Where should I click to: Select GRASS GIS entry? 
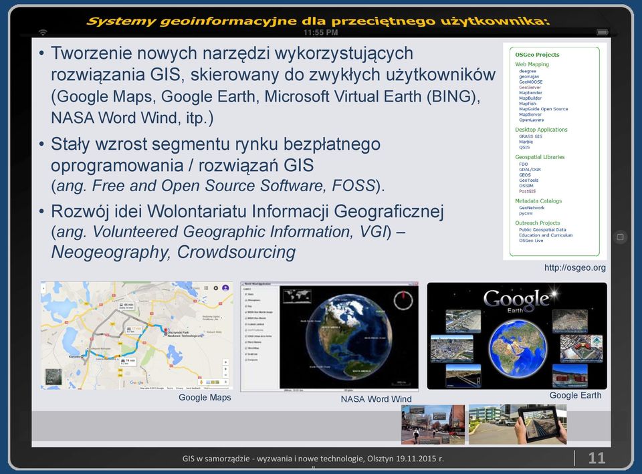(x=530, y=136)
